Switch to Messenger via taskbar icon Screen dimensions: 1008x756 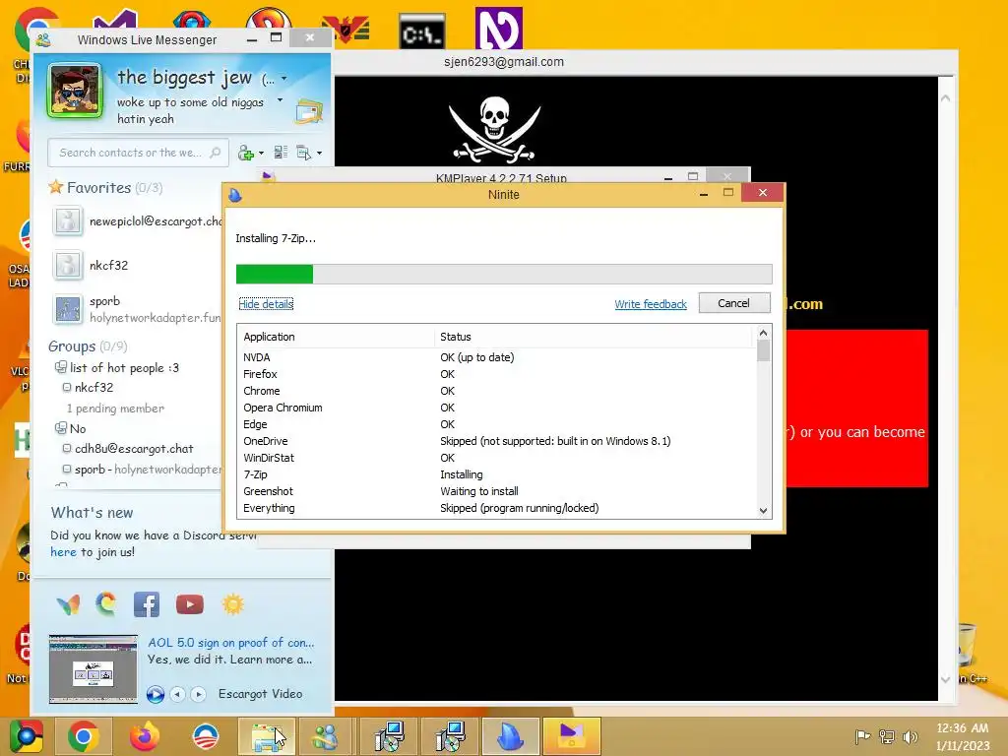click(x=327, y=736)
